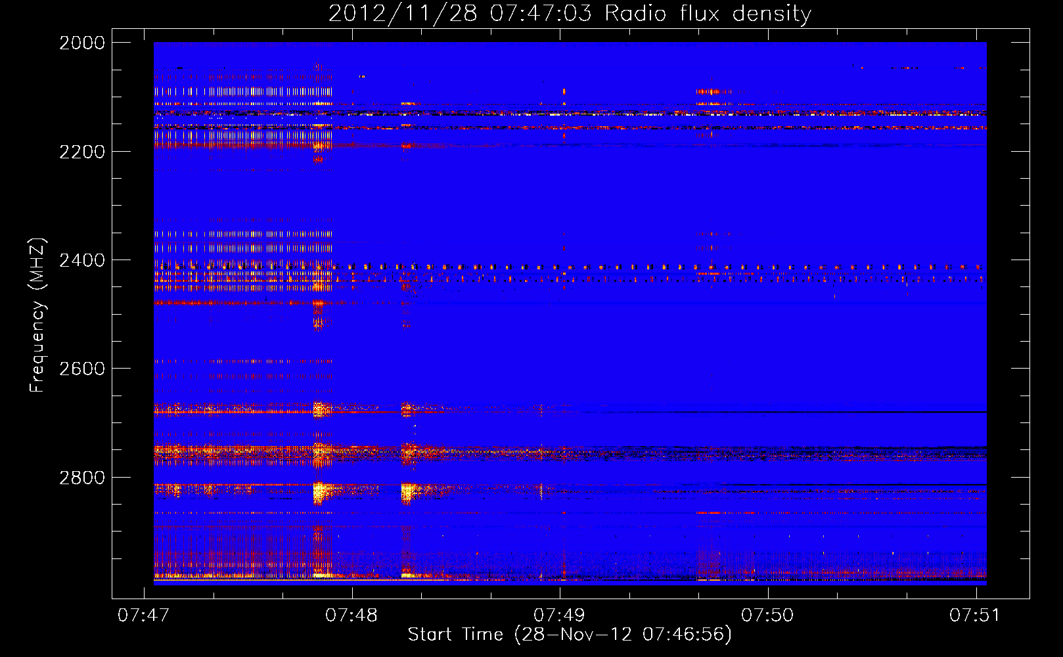
Task: Click the 2600 frequency tick label
Action: click(82, 369)
